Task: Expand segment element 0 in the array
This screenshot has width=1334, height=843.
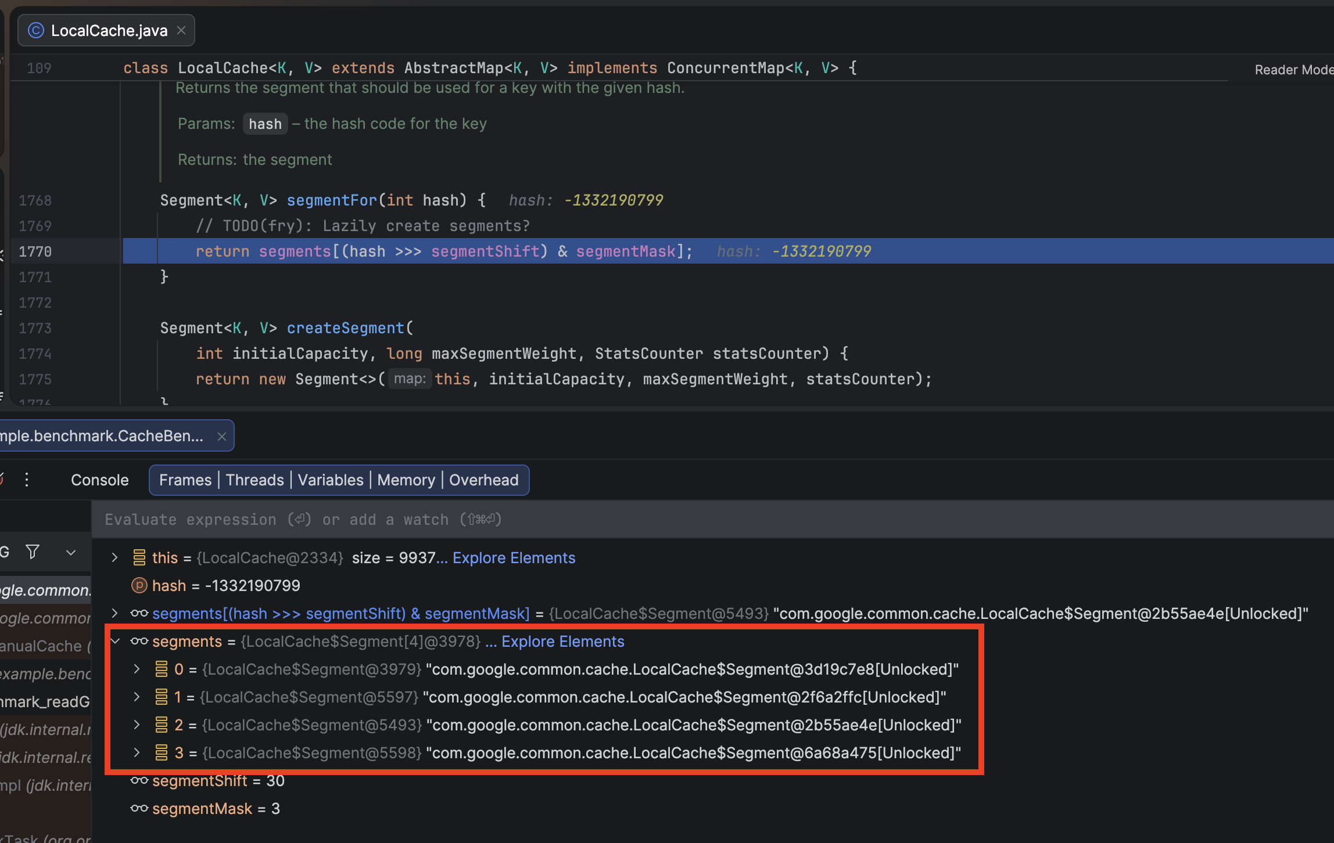Action: point(137,669)
